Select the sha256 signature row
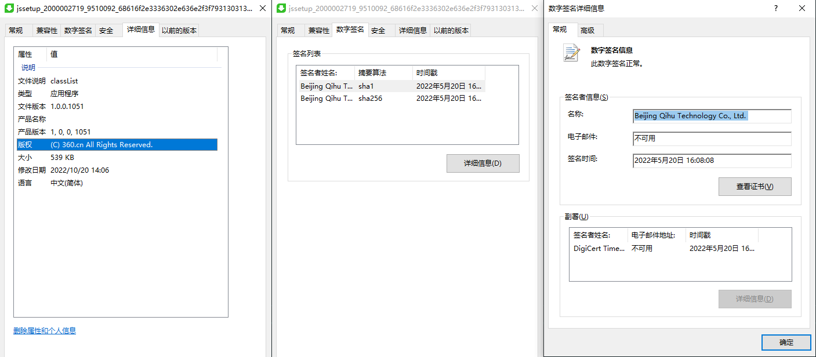Screen dimensions: 816x357 [390, 99]
